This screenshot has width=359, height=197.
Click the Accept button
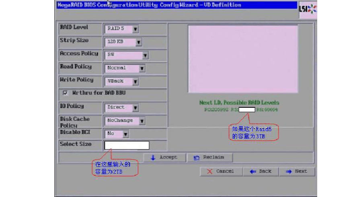[164, 157]
